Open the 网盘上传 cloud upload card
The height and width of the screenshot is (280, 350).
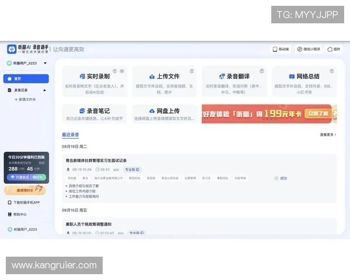164,114
